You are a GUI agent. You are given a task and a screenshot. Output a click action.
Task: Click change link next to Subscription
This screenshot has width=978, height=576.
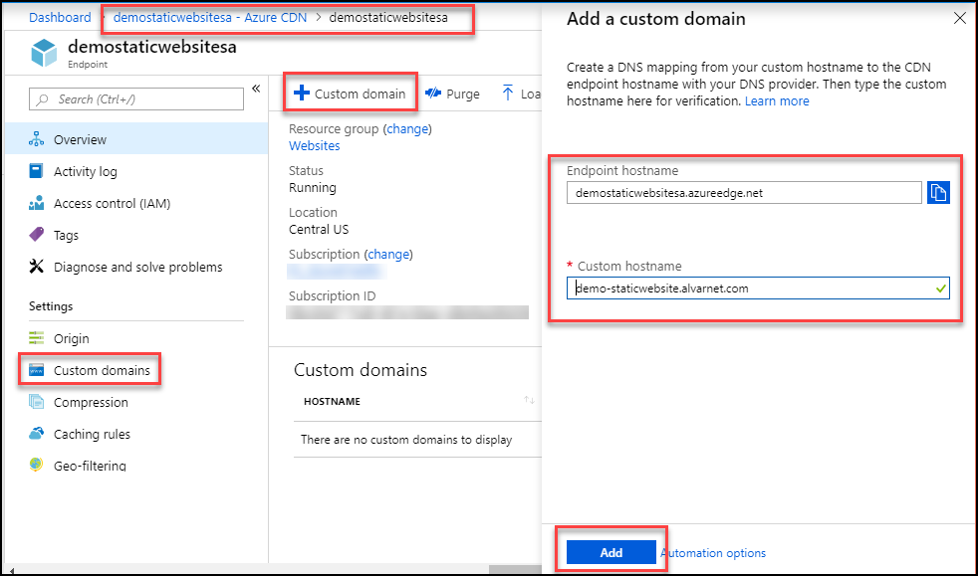point(388,254)
